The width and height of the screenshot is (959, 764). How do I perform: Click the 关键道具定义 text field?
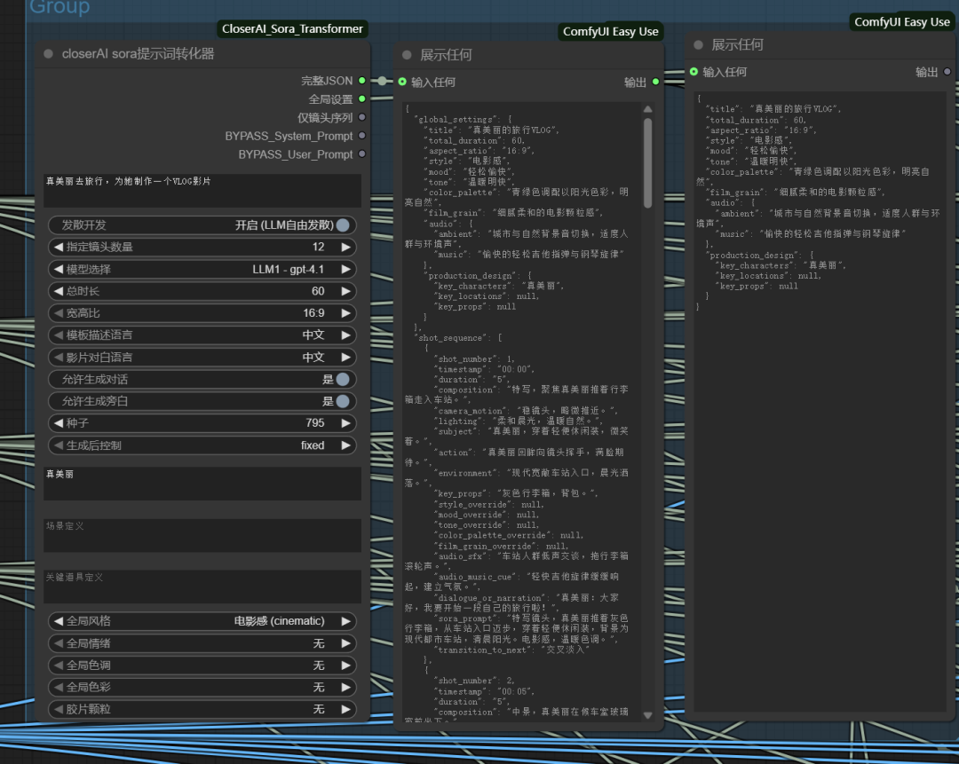pyautogui.click(x=202, y=587)
